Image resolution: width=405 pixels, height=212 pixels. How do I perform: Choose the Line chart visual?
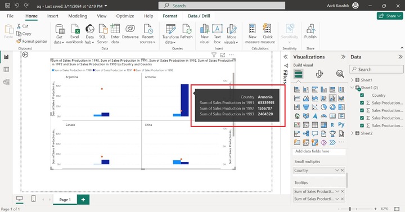tap(297, 98)
